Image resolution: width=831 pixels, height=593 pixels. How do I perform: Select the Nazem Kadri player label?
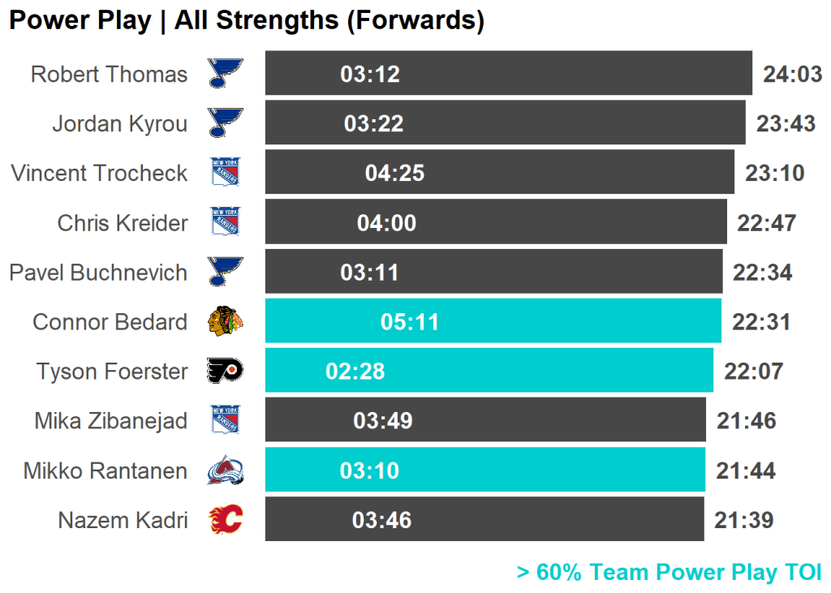coord(123,520)
